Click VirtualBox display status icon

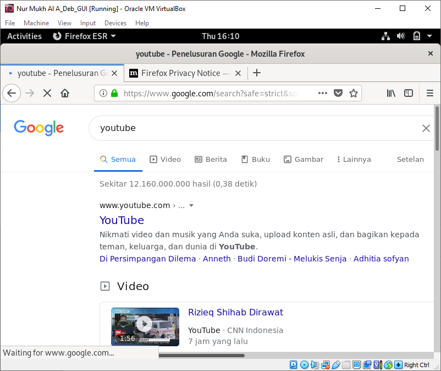[357, 365]
